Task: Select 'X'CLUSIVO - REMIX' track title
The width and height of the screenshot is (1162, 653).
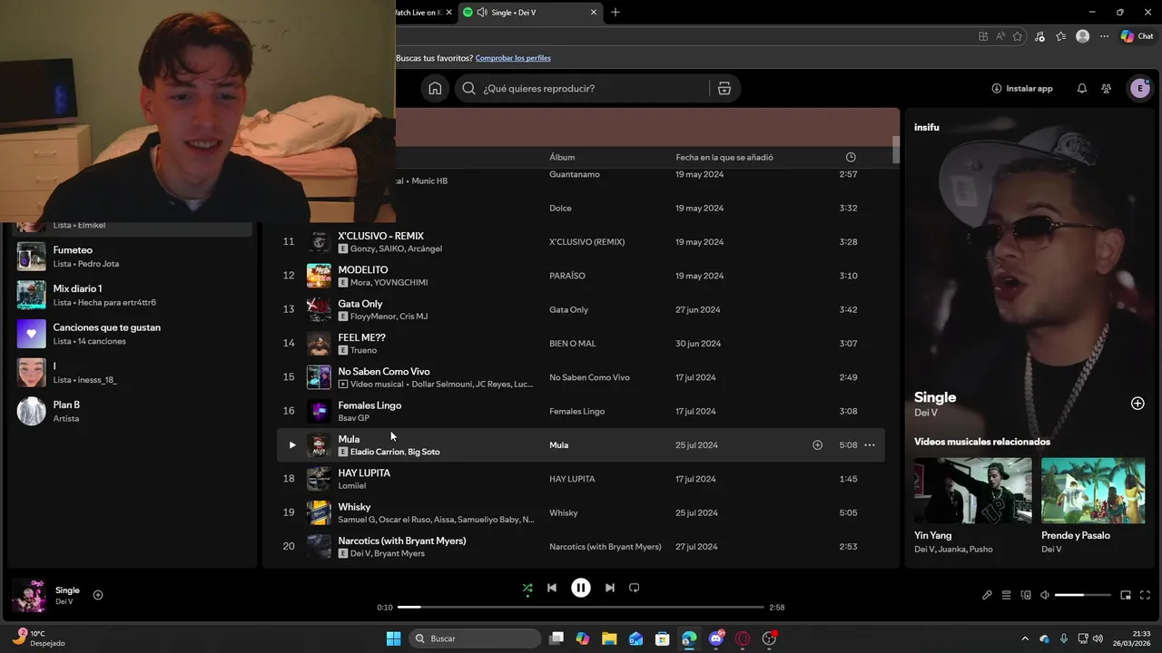Action: (x=381, y=236)
